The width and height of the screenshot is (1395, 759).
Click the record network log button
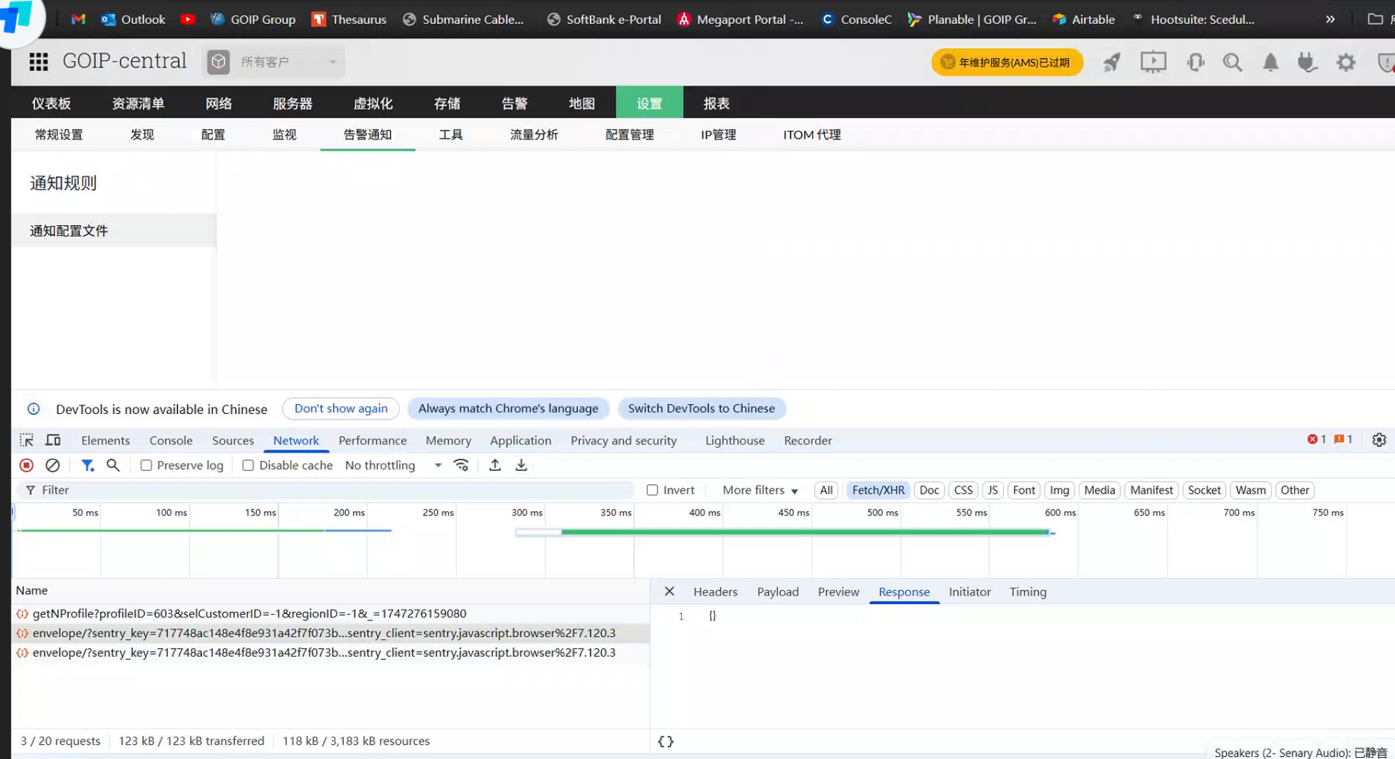[x=26, y=466]
